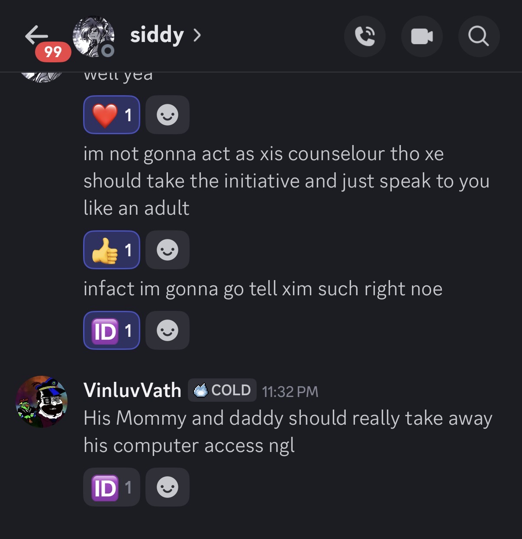Add reaction beside the first ID reaction

(168, 330)
